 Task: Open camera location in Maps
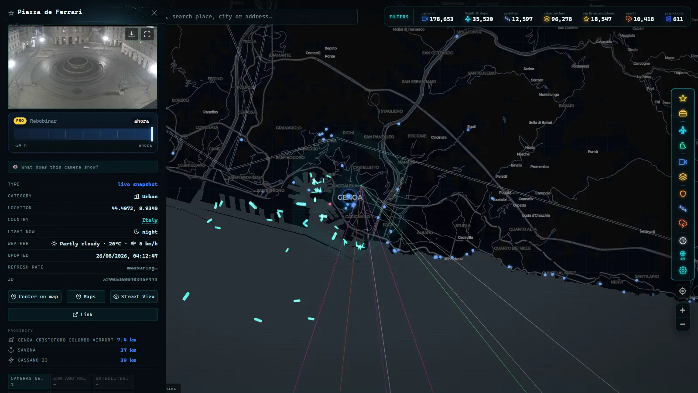86,296
